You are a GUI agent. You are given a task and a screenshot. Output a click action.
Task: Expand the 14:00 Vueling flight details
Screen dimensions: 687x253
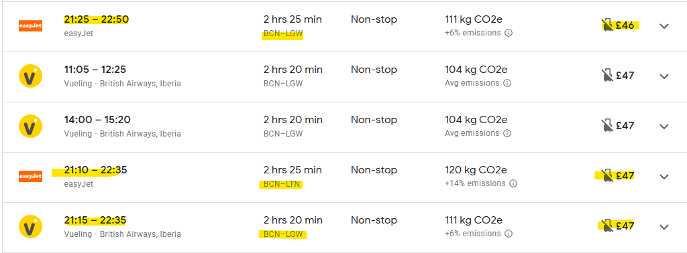pyautogui.click(x=664, y=126)
